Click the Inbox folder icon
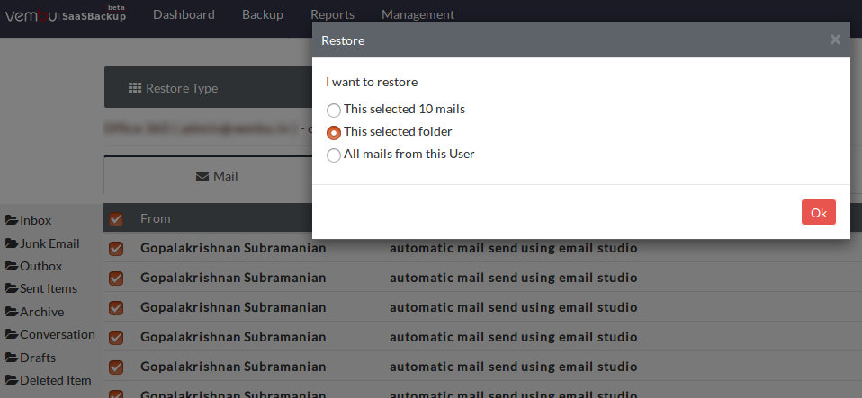862x398 pixels. point(12,220)
